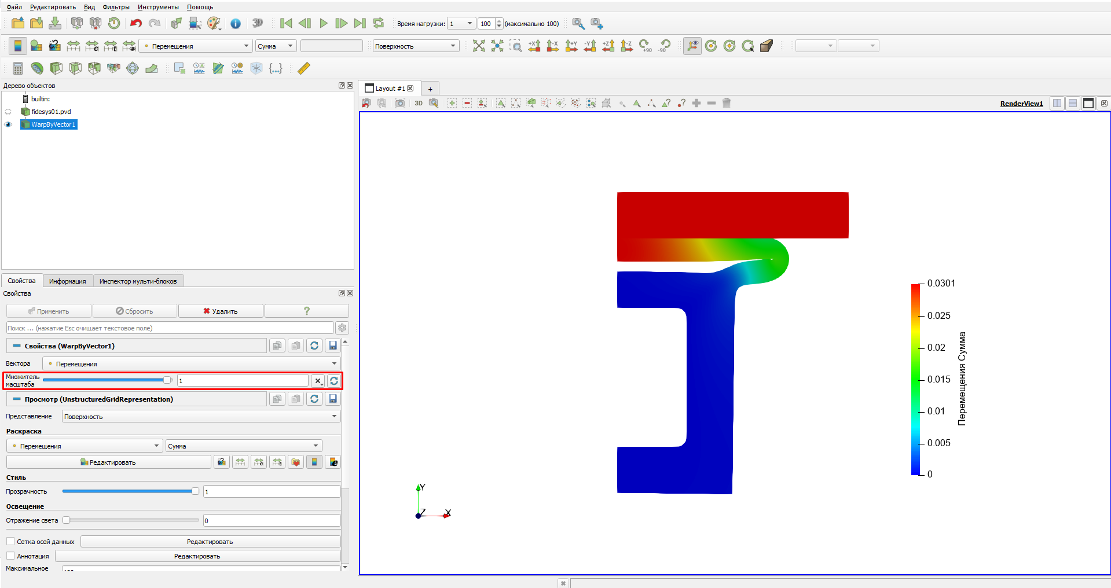Apply the Clip filter icon
Screen dimensions: 1111x588
(56, 68)
